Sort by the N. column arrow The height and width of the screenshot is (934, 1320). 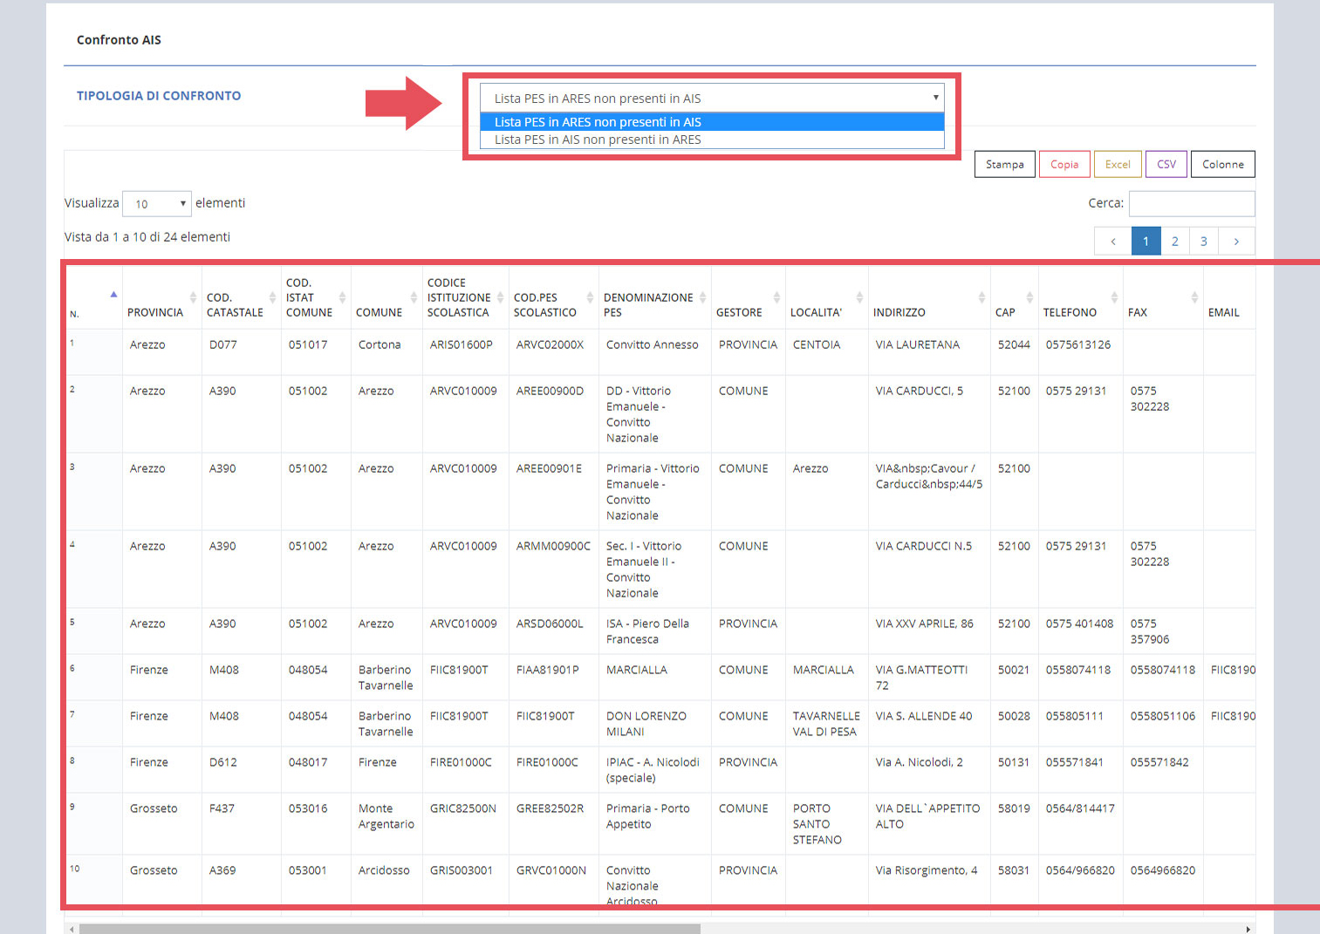coord(113,295)
